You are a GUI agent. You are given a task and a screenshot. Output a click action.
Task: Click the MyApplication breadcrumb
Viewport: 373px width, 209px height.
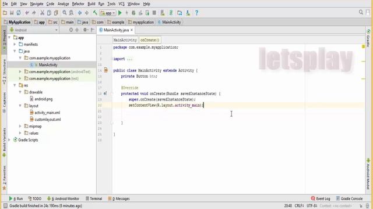tap(17, 22)
